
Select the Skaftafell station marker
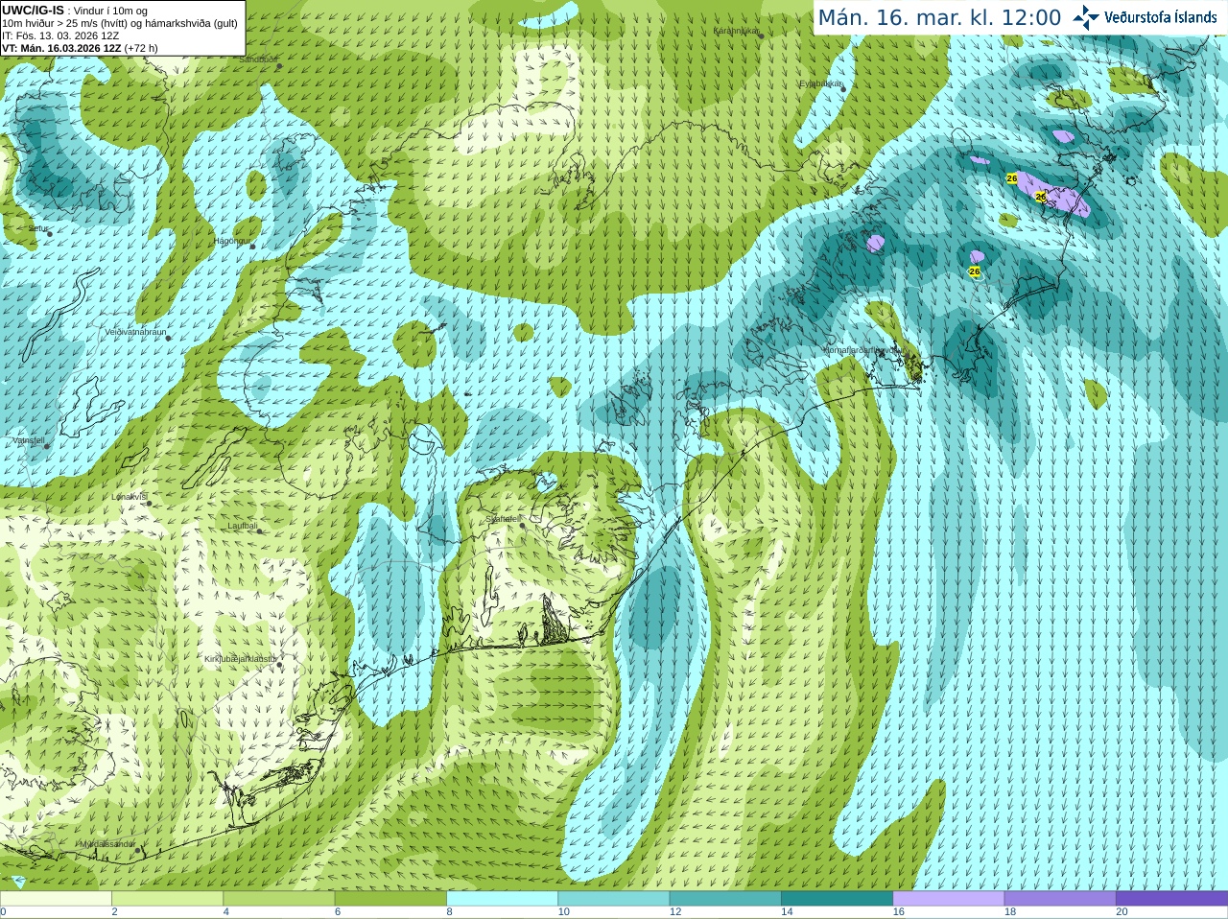pos(522,525)
